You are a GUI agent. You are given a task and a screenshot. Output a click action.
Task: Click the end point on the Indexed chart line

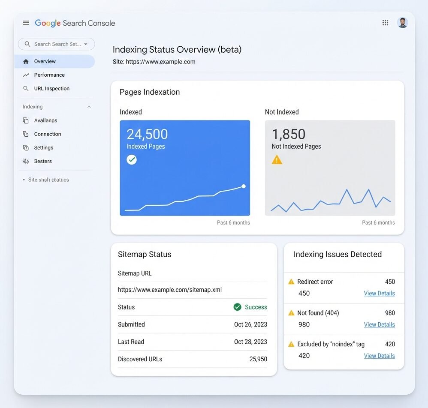tap(244, 186)
